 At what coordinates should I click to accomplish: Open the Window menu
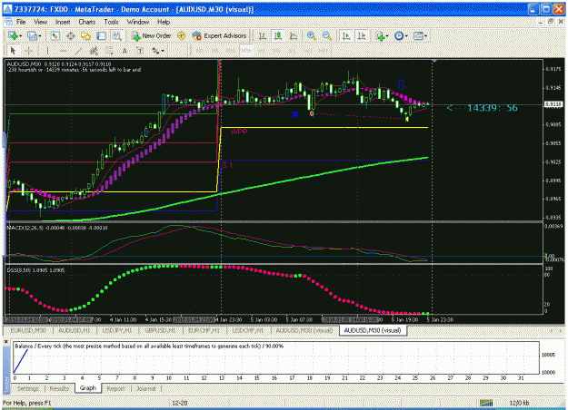(138, 22)
